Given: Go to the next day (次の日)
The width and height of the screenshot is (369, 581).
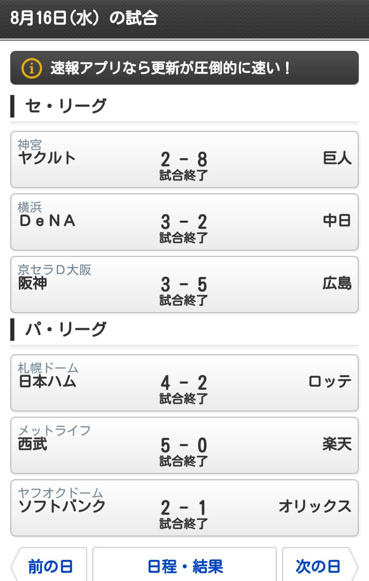Looking at the screenshot, I should tap(318, 566).
